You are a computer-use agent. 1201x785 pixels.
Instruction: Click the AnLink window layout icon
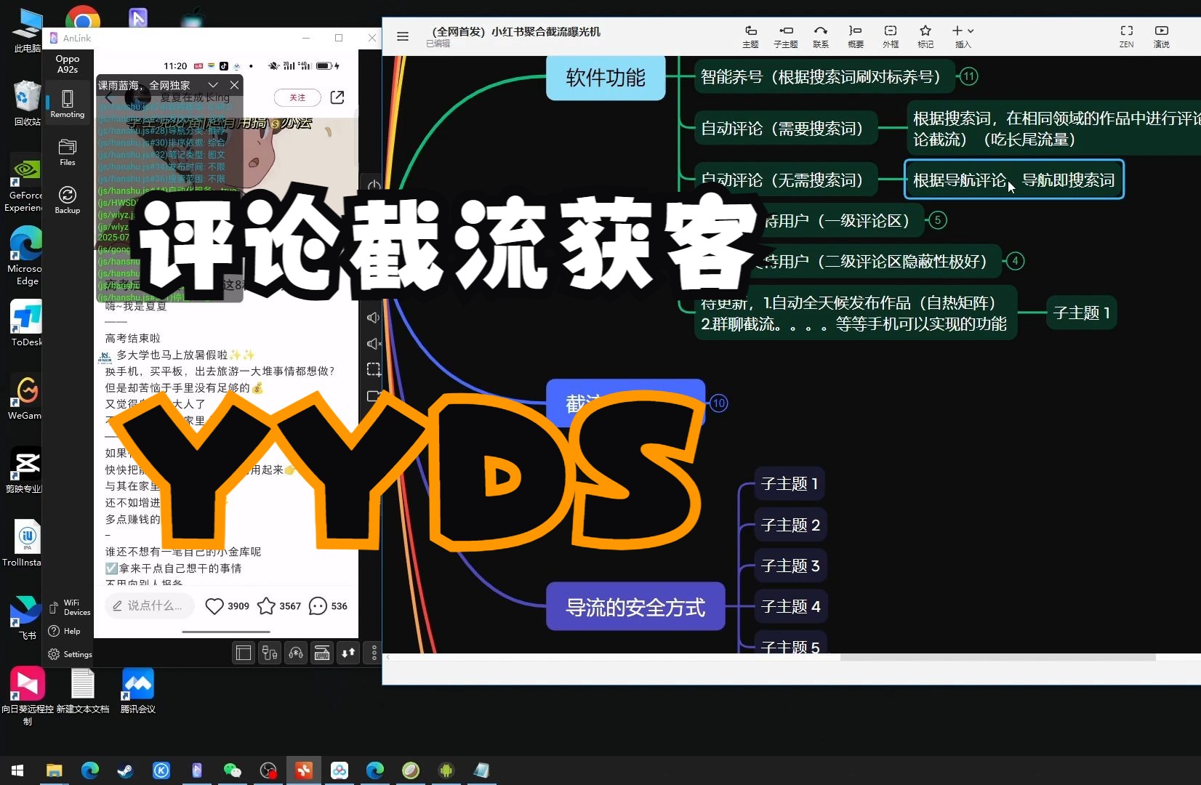[244, 653]
